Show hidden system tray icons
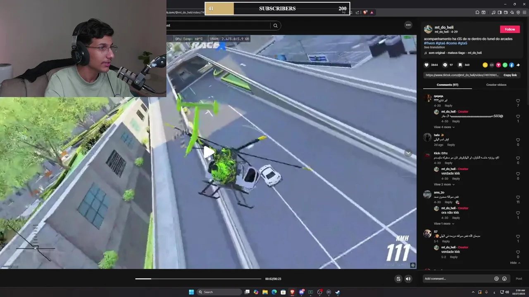The height and width of the screenshot is (297, 529). (x=473, y=292)
